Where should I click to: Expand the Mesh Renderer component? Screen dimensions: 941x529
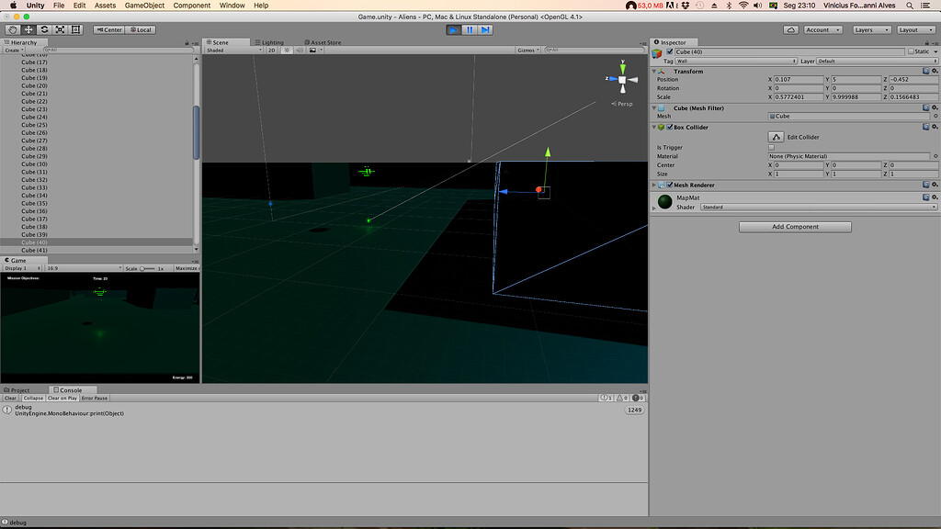pyautogui.click(x=654, y=186)
